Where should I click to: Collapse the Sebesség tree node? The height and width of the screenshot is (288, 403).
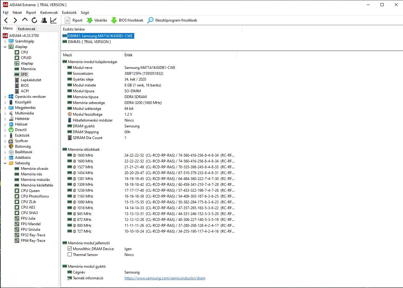coord(5,163)
